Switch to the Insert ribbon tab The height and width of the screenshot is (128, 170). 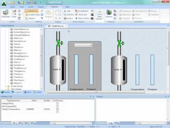[31, 7]
